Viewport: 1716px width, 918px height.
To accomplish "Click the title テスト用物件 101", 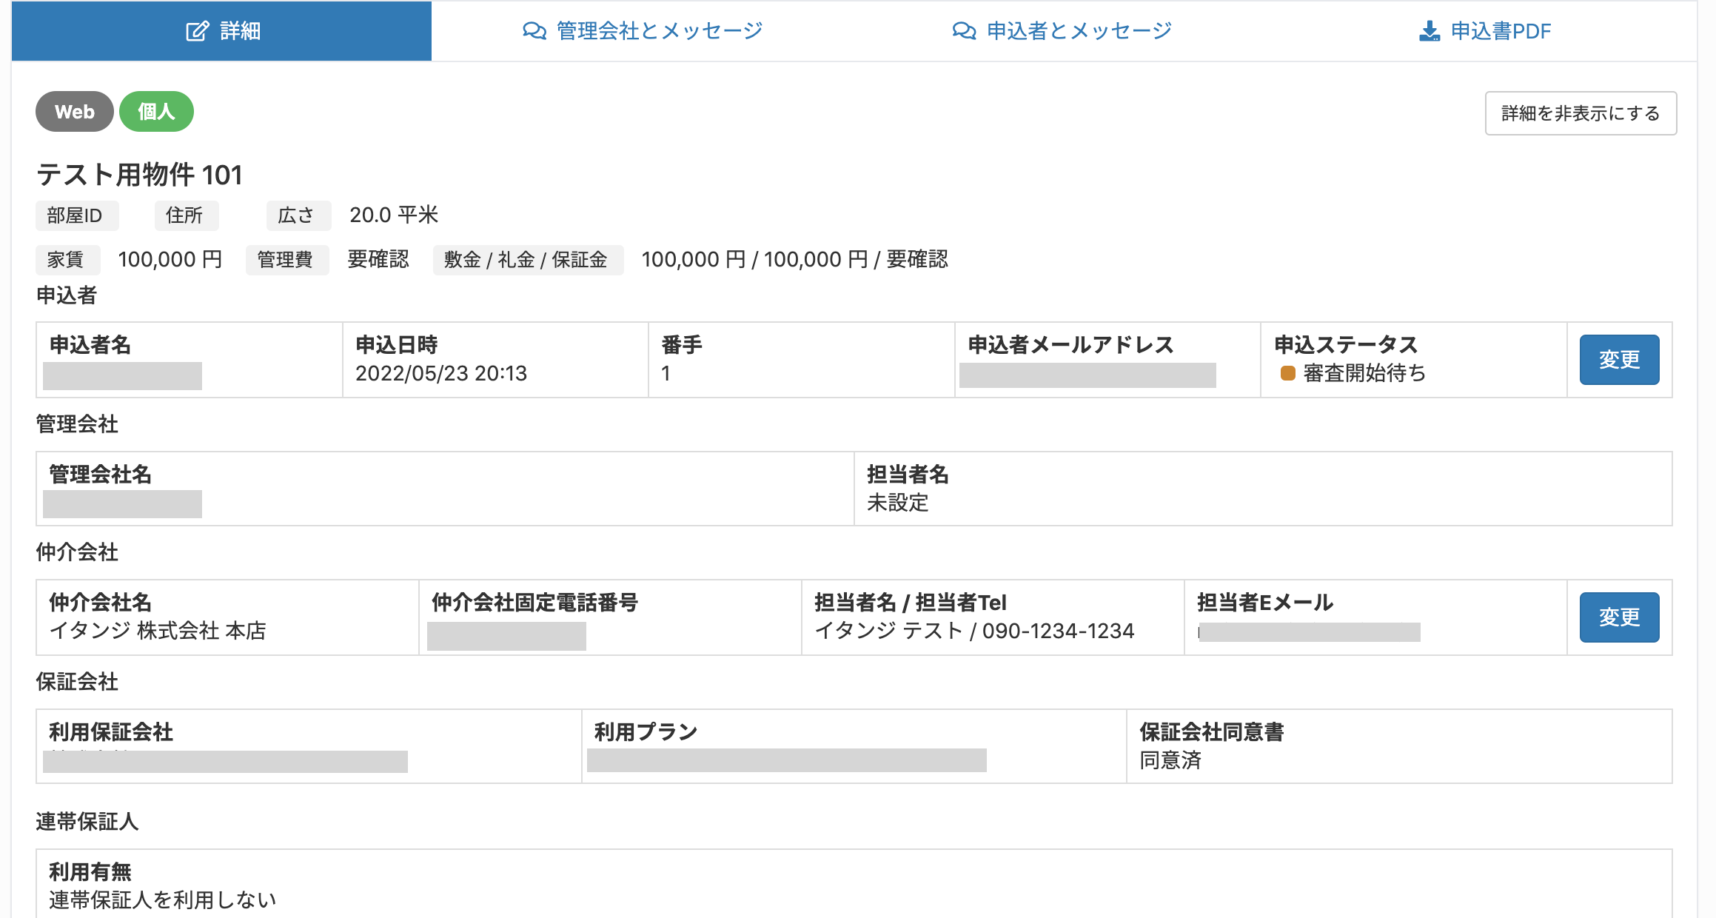I will (139, 175).
